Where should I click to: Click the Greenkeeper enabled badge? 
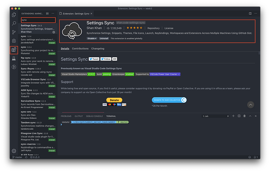point(123,74)
